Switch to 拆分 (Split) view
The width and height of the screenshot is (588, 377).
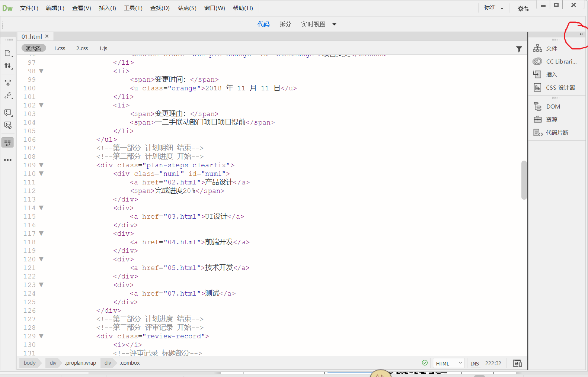285,24
